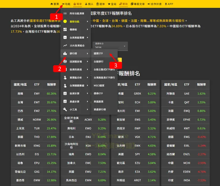Click the EWJ ticker for 日本
This screenshot has width=220, height=186.
pos(88,137)
